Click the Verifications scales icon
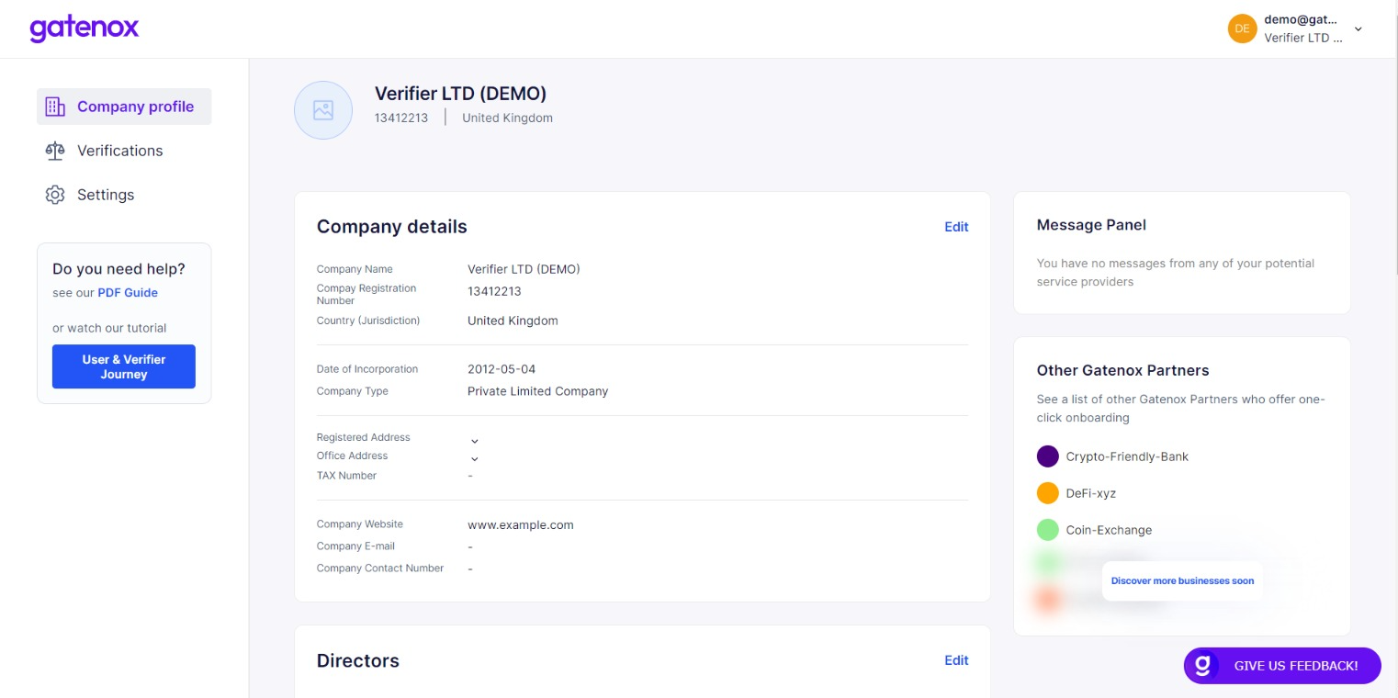Viewport: 1398px width, 698px height. coord(55,151)
